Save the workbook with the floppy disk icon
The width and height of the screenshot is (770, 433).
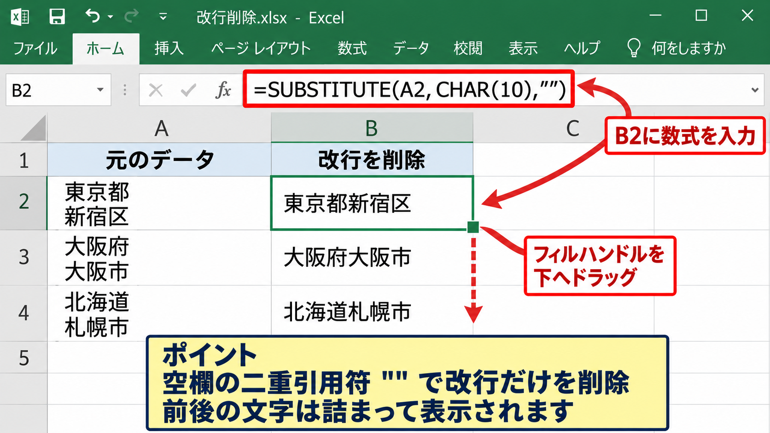57,17
